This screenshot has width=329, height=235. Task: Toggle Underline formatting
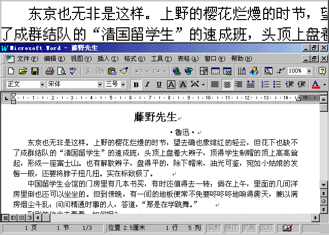159,84
